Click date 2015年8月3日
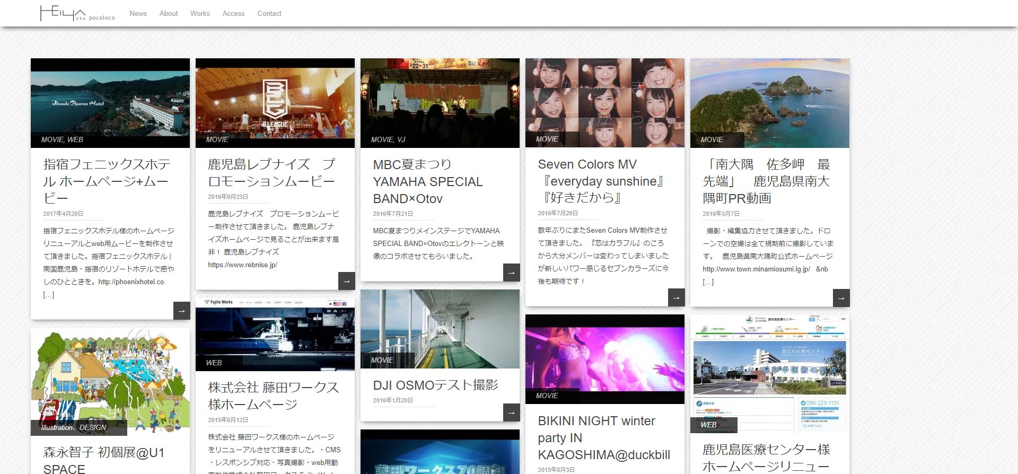The width and height of the screenshot is (1018, 474). click(x=556, y=470)
